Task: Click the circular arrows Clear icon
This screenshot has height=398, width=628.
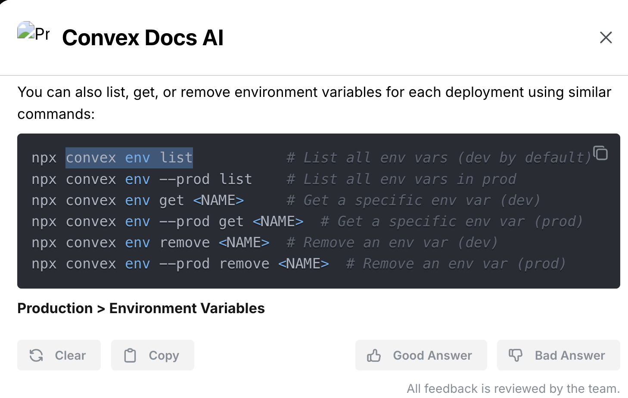Action: click(x=36, y=355)
